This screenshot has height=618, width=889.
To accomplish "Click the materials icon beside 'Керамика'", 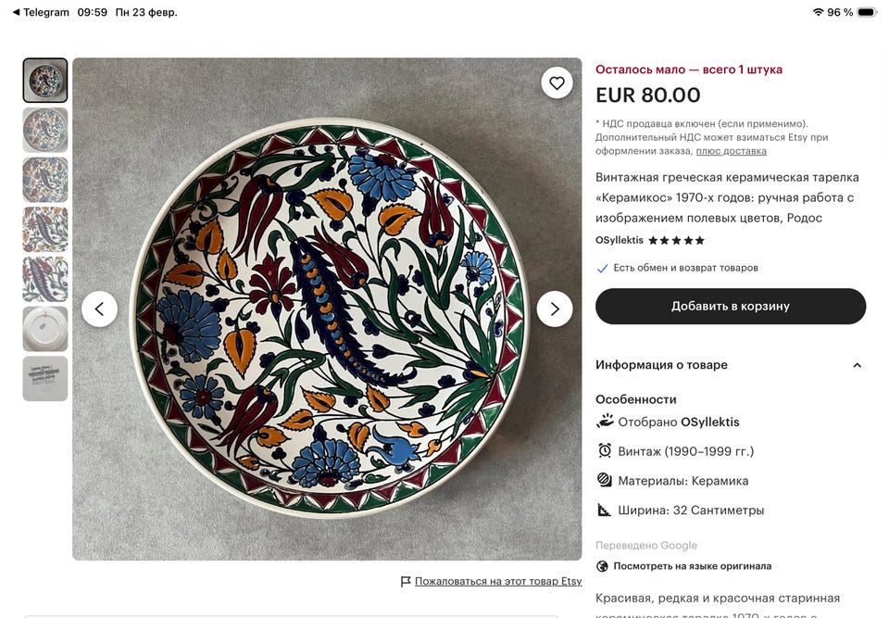I will coord(604,480).
